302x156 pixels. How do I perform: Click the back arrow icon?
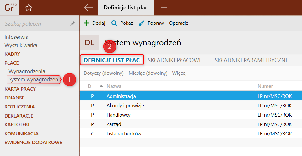click(x=89, y=8)
